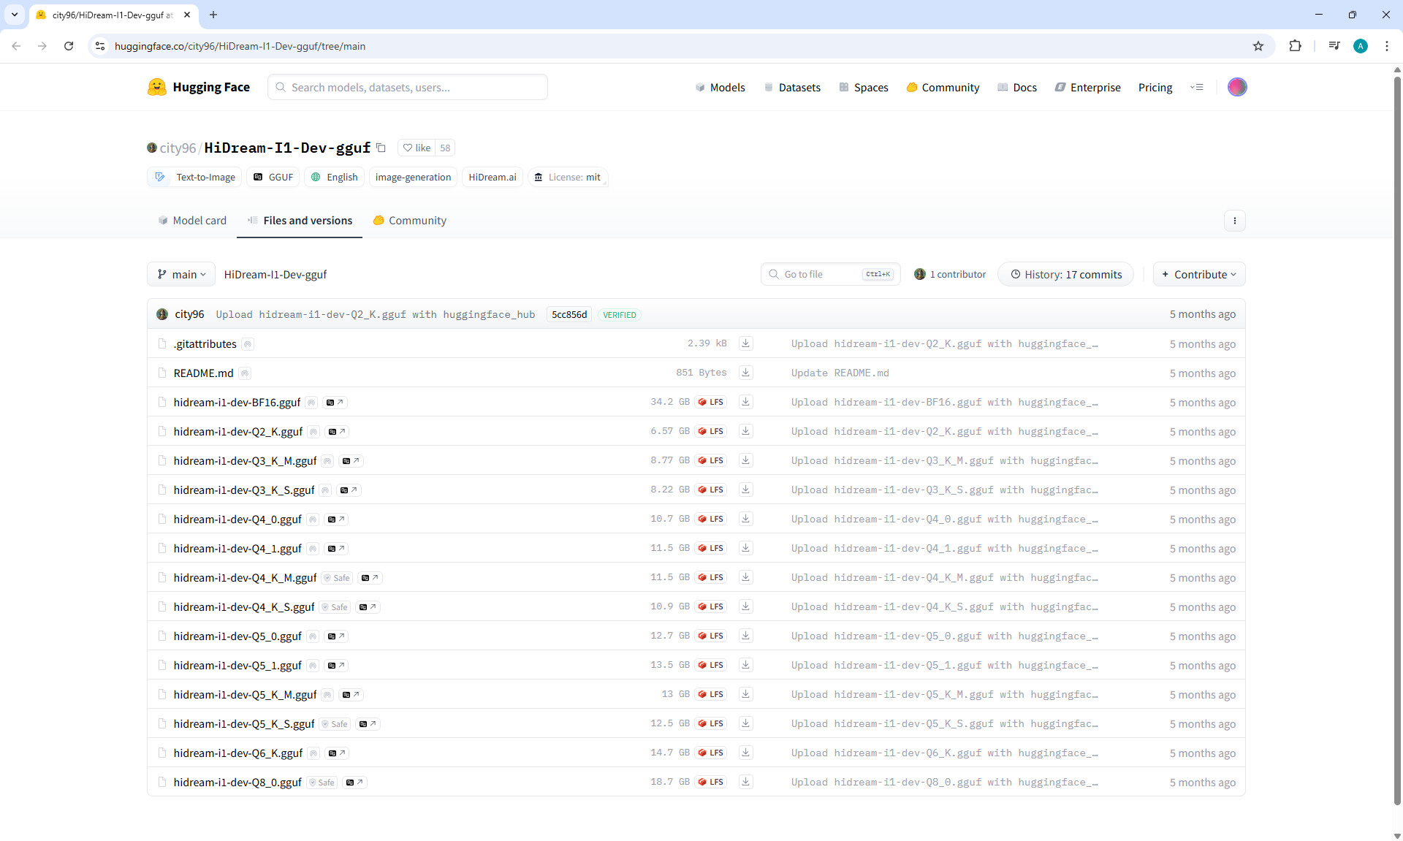The width and height of the screenshot is (1403, 841).
Task: Click the LFS badge for hidream-i1-dev-Q8_0.gguf
Action: [x=710, y=782]
